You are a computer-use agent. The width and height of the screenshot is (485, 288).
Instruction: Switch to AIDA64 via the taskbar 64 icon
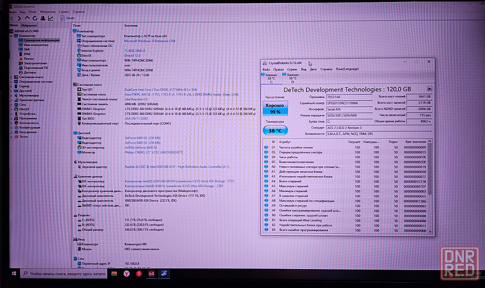[x=151, y=273]
